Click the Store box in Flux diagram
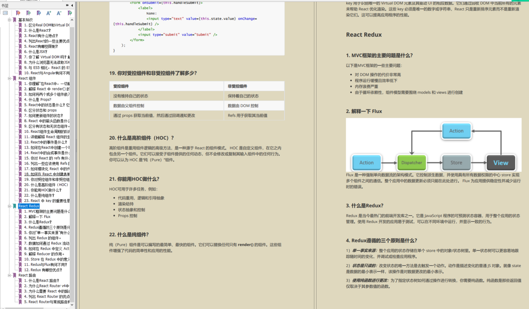This screenshot has width=529, height=309. pyautogui.click(x=456, y=162)
